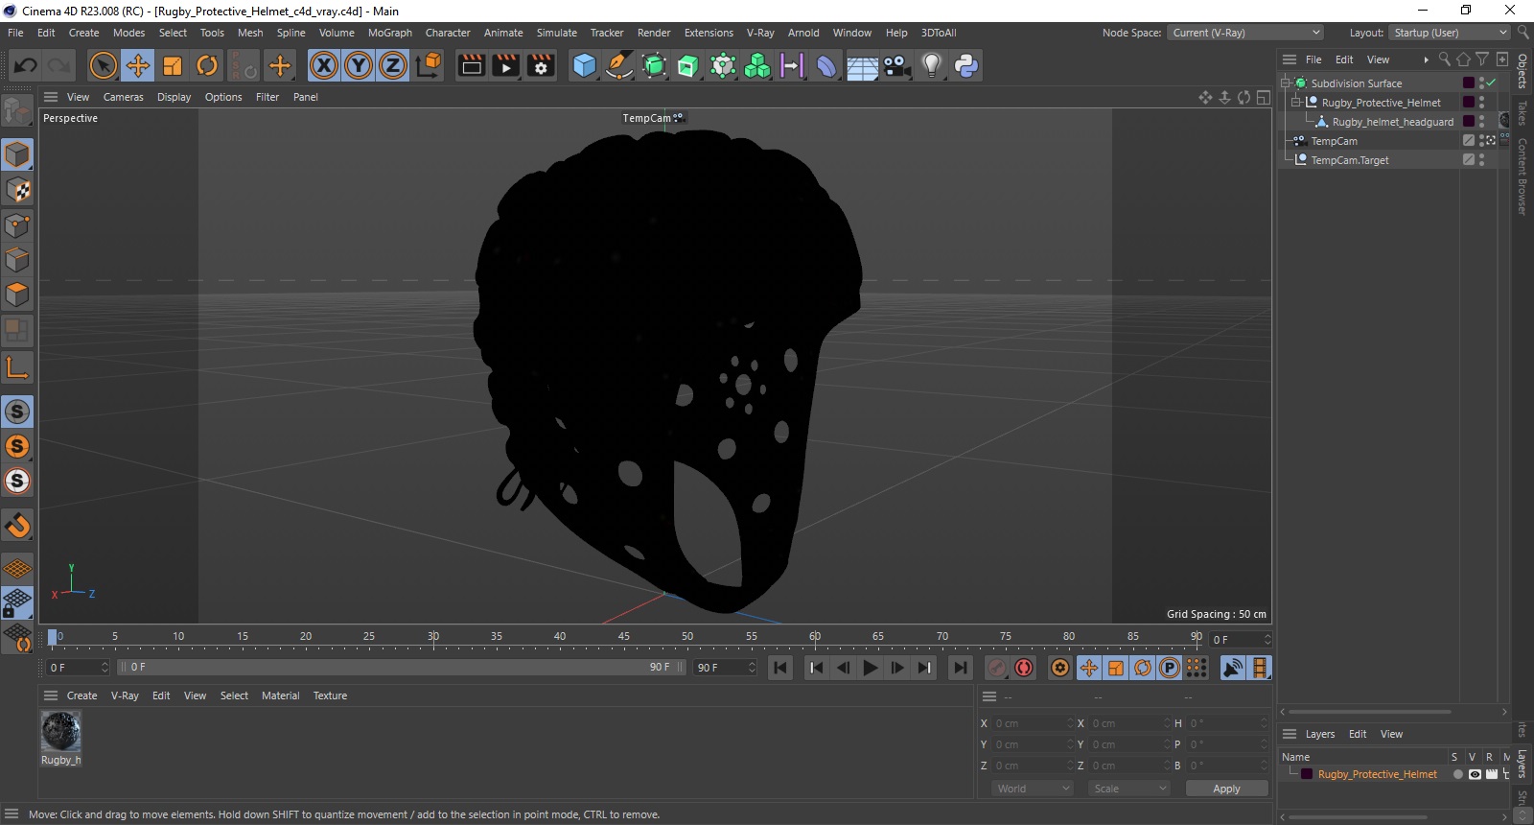The width and height of the screenshot is (1534, 825).
Task: Toggle visibility dots for Rugby_Protective_Helmet
Action: point(1481,103)
